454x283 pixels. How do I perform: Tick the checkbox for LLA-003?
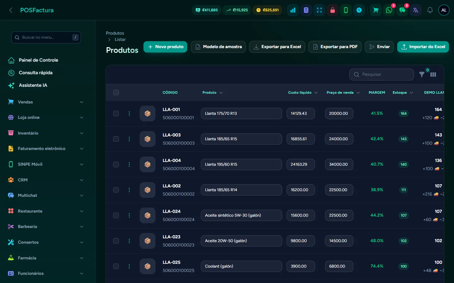point(116,139)
